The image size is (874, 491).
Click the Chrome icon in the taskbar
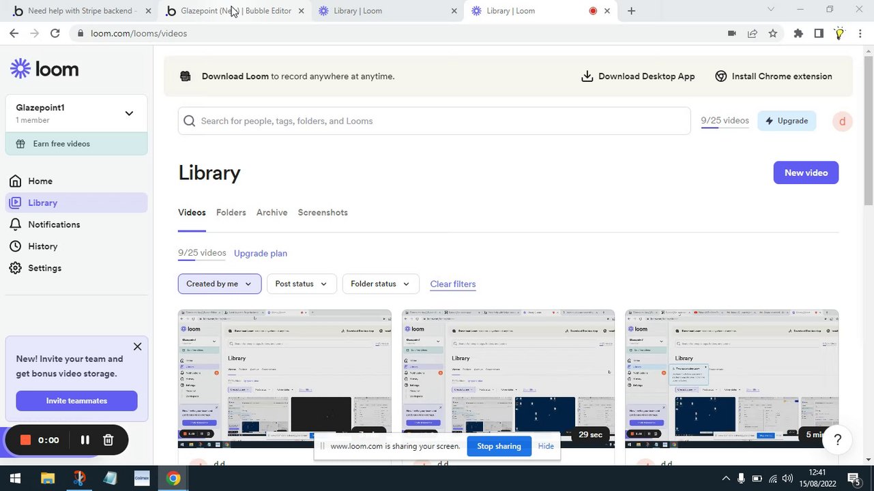(173, 479)
